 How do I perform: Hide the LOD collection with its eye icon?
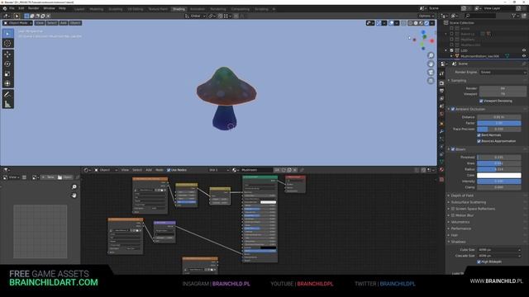pyautogui.click(x=524, y=50)
